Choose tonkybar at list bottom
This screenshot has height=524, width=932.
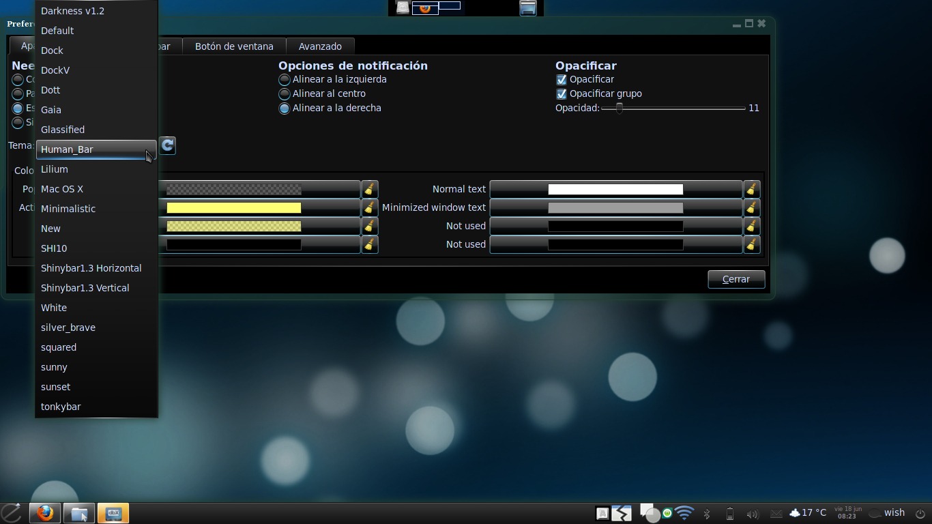[96, 407]
